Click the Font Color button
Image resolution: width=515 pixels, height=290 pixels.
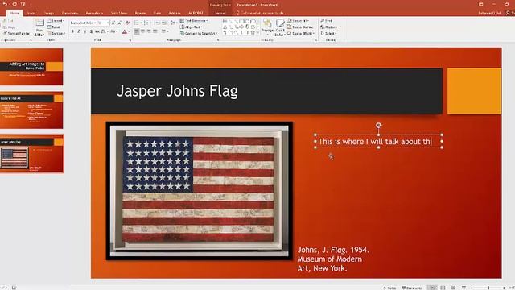(125, 31)
